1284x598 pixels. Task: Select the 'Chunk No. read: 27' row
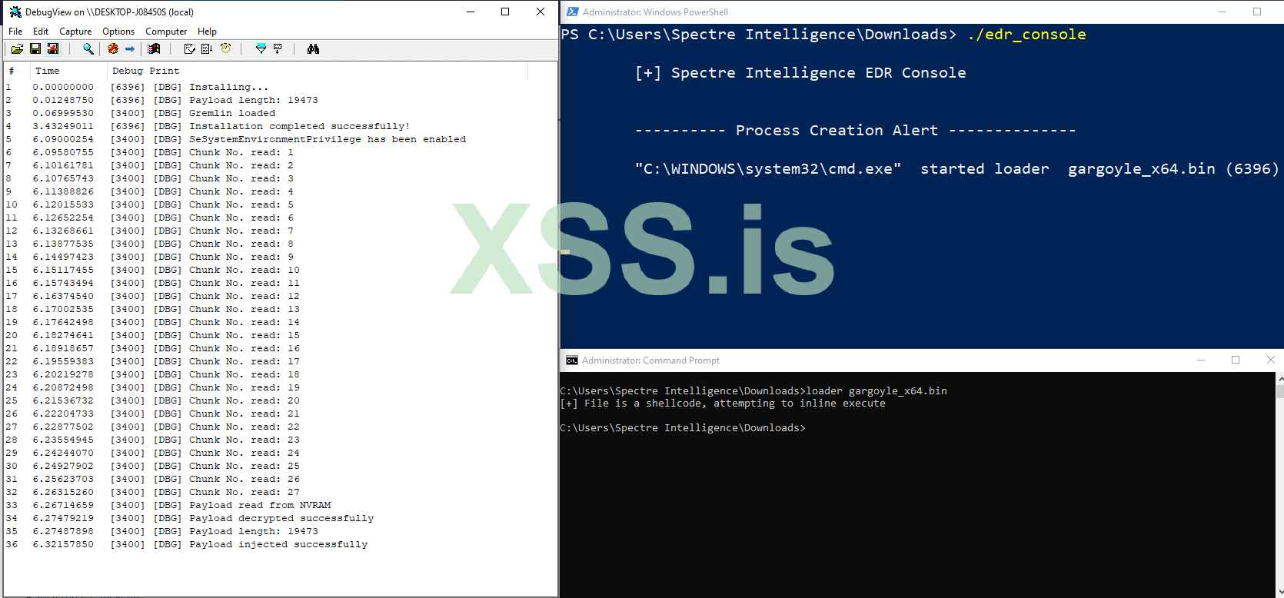click(x=281, y=493)
